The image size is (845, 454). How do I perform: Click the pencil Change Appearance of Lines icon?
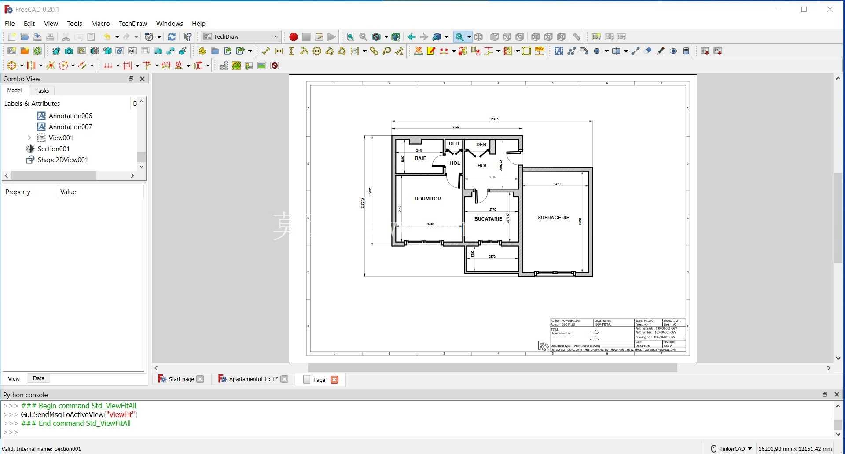point(661,51)
